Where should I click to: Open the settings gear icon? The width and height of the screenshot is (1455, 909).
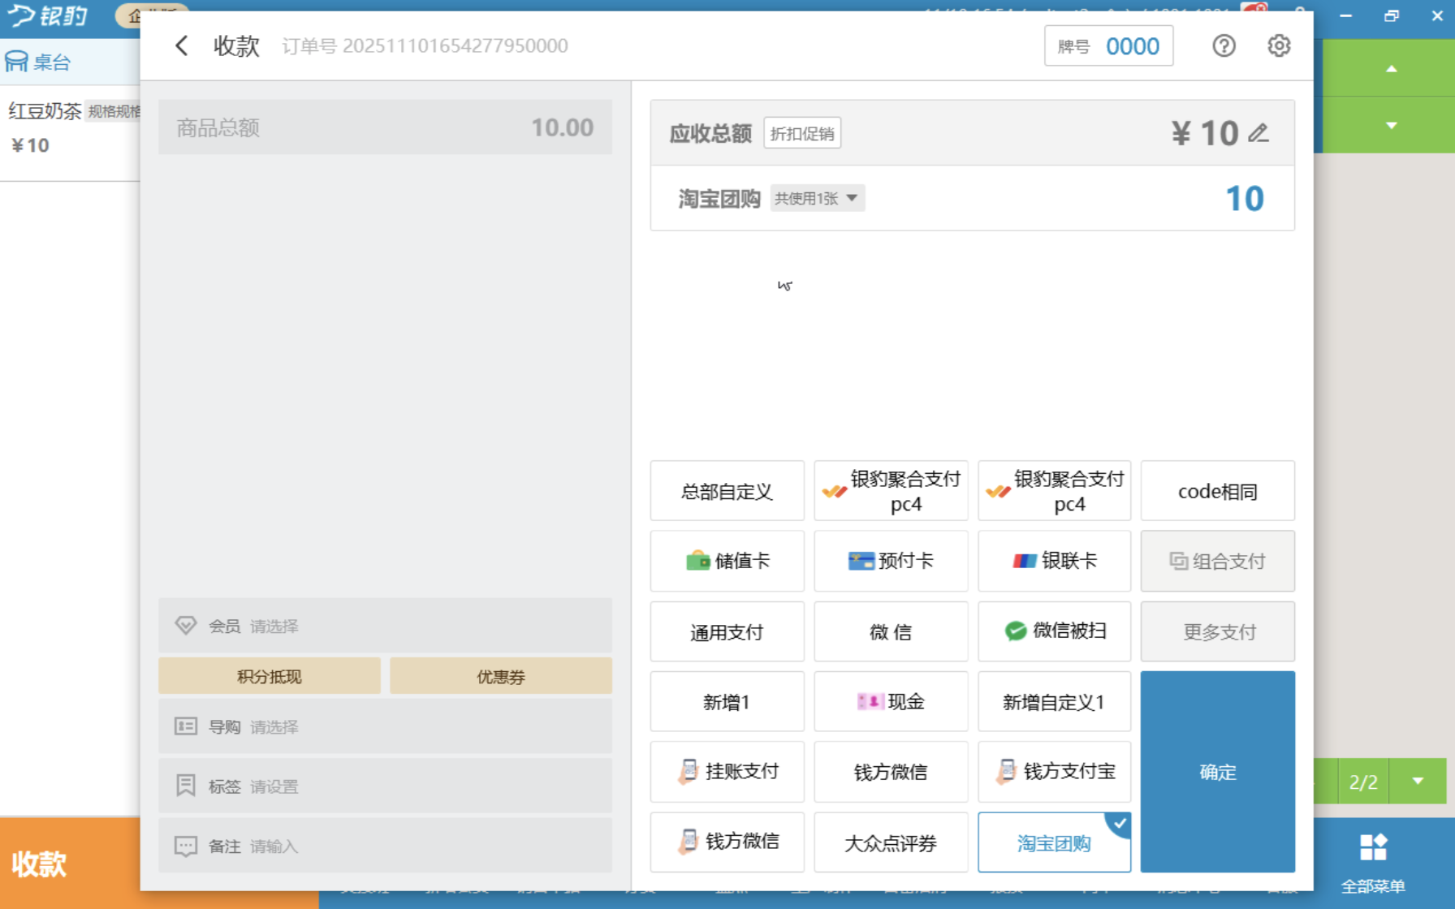(x=1279, y=45)
